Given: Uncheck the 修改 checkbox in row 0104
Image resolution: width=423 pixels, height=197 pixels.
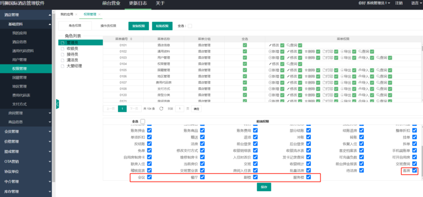Looking at the screenshot, I should pyautogui.click(x=282, y=64).
